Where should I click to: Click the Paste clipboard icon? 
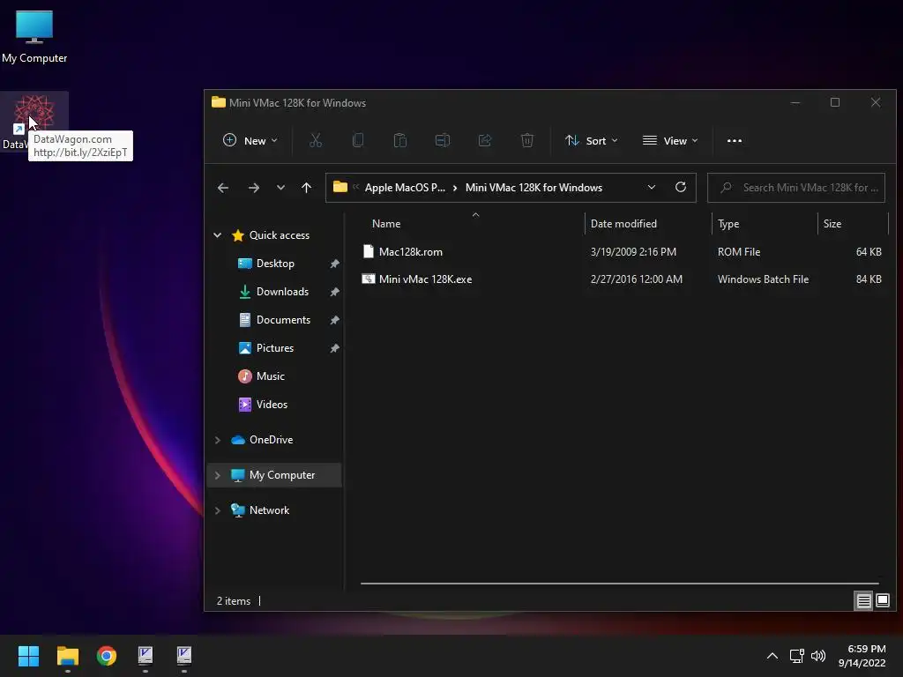400,140
